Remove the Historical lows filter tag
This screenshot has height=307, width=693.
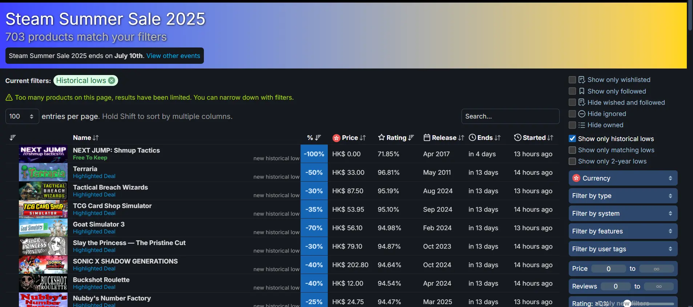tap(112, 80)
